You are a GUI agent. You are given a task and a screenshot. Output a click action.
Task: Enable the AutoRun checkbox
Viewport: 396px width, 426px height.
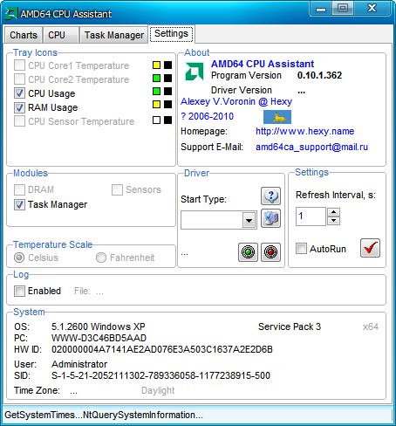301,249
